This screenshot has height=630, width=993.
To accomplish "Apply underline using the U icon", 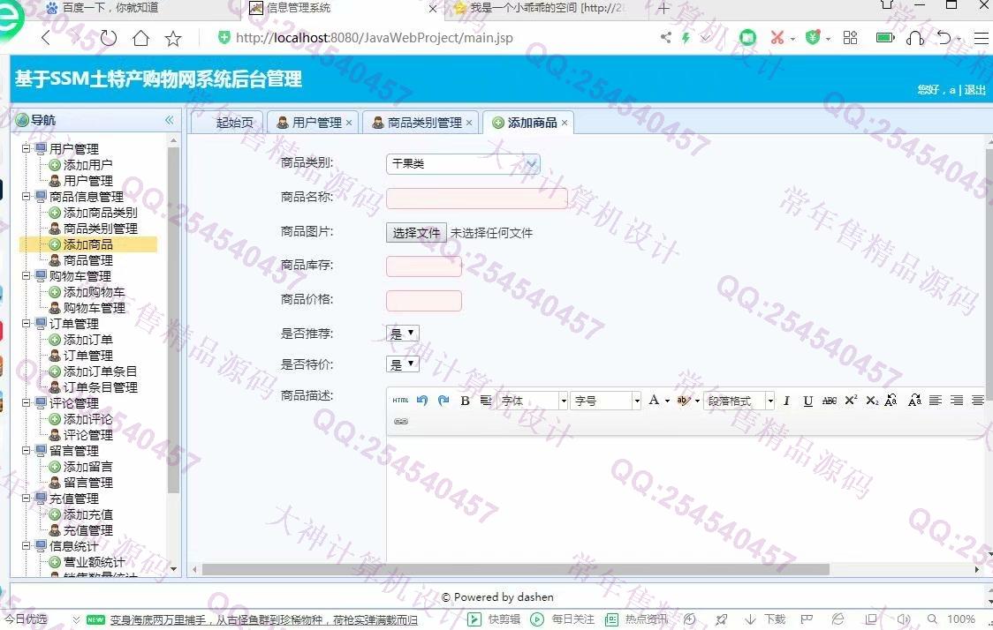I will tap(807, 401).
